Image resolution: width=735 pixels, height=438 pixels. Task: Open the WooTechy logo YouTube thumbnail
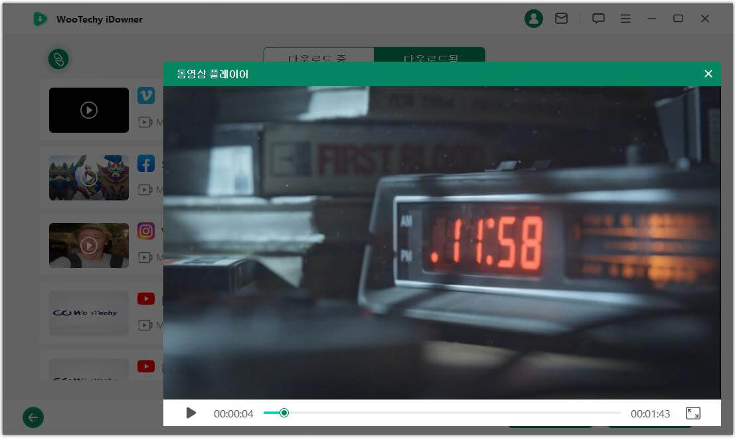(x=89, y=313)
